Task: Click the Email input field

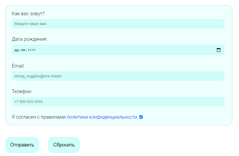Action: [x=118, y=76]
